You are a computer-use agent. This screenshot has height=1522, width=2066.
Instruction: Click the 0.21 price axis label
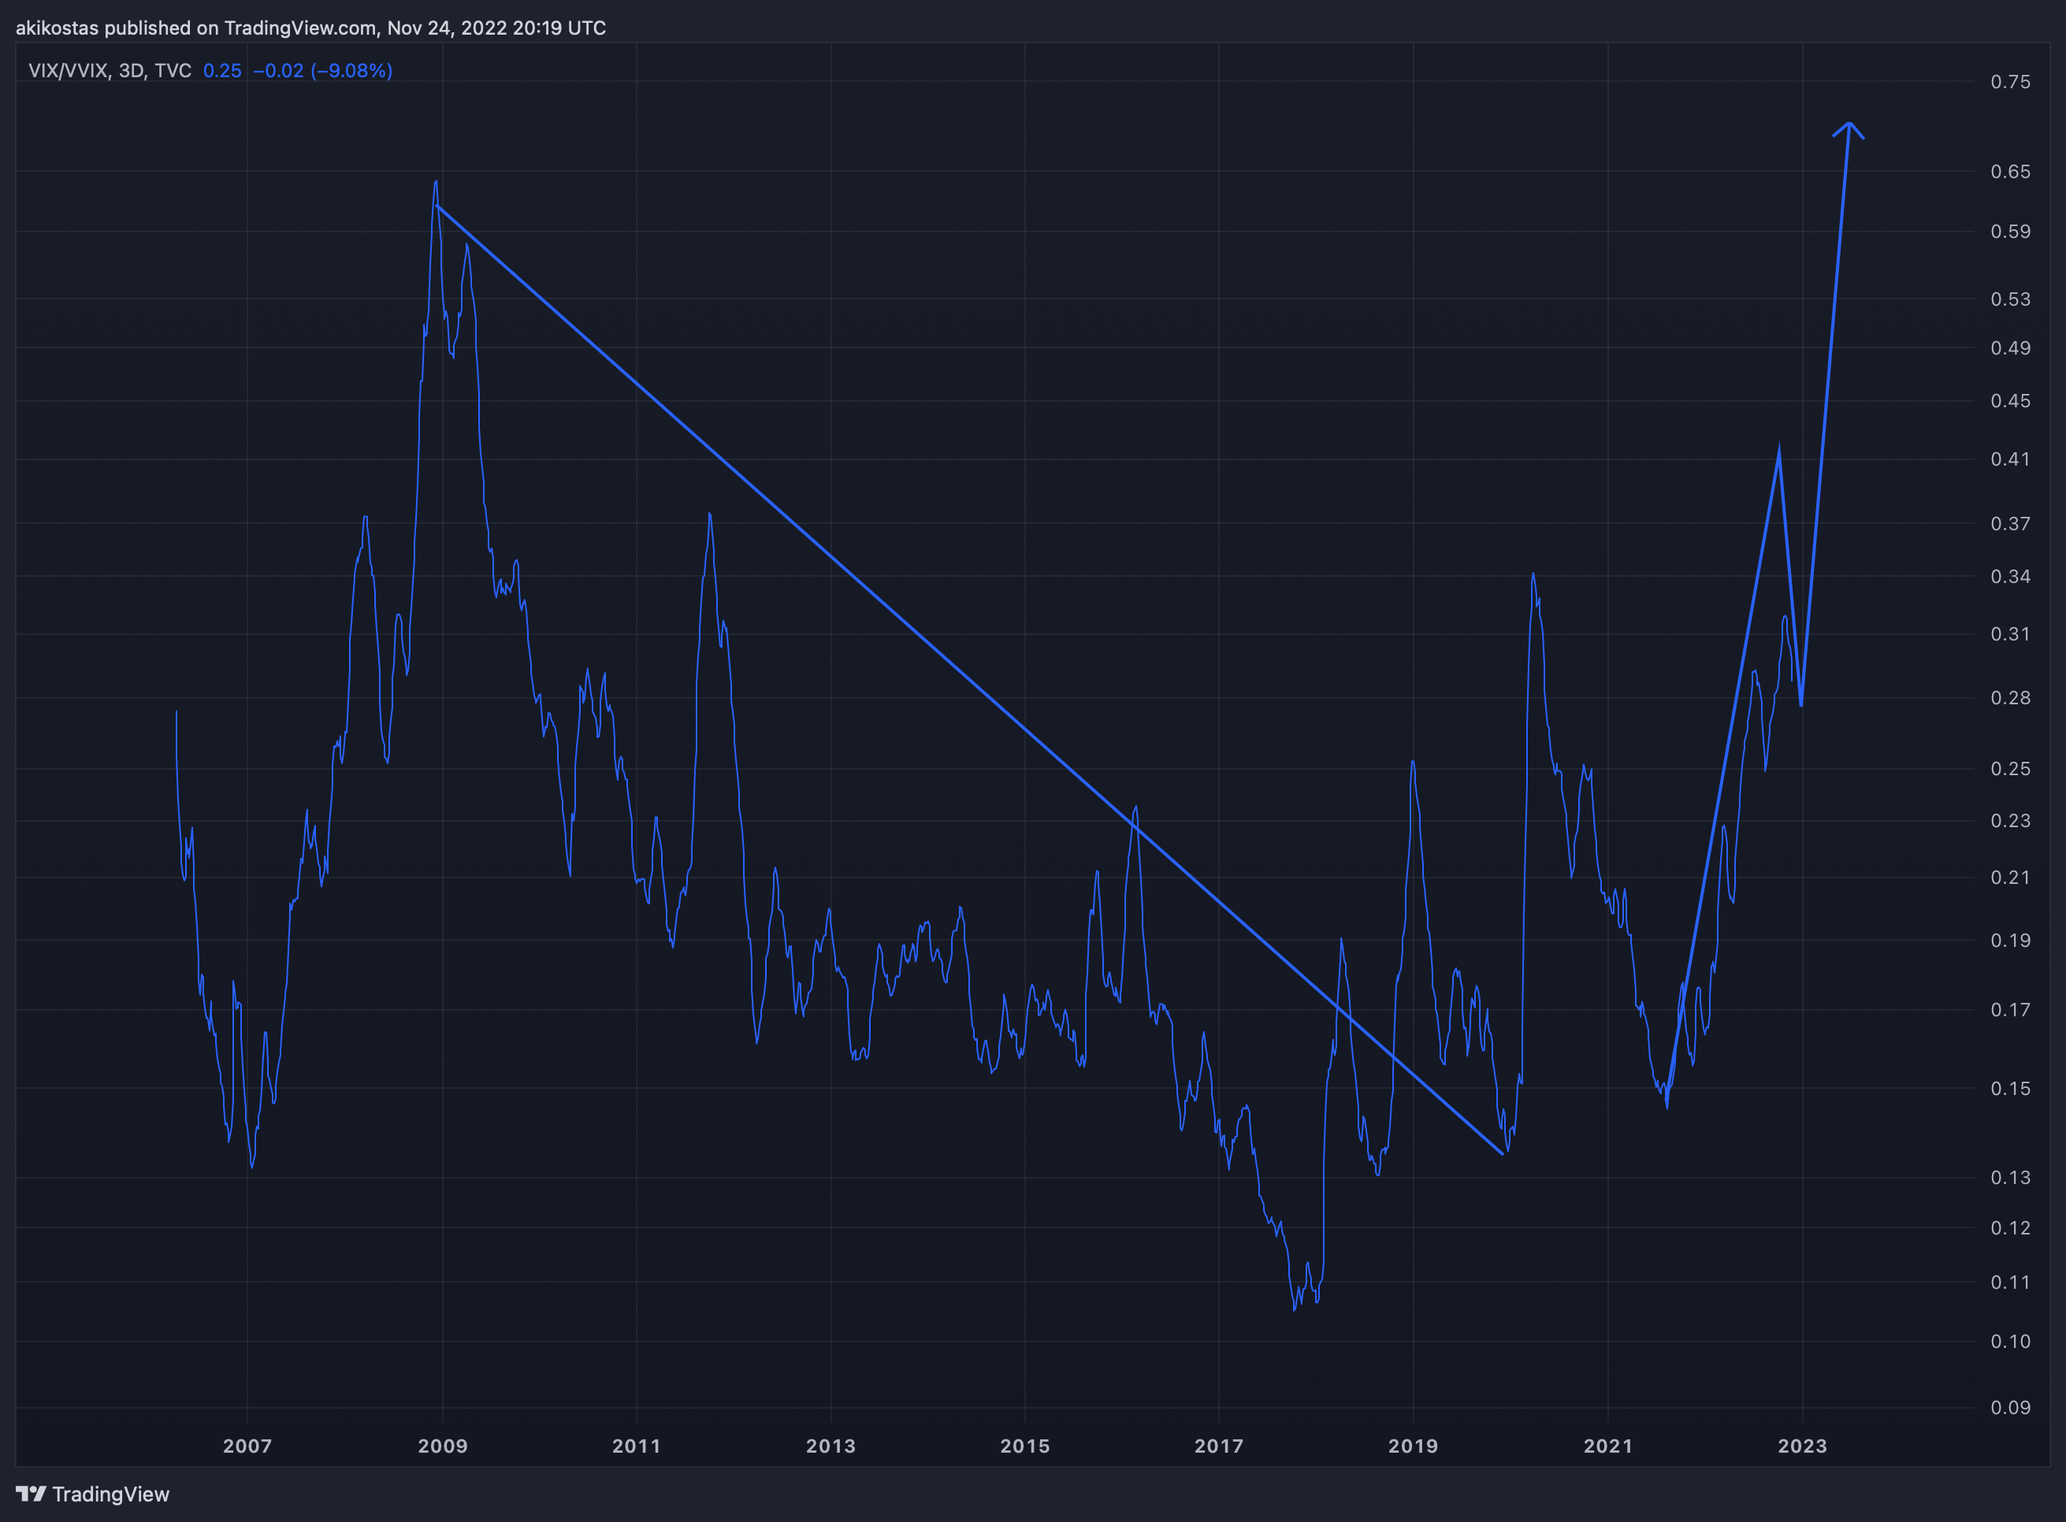click(2011, 877)
